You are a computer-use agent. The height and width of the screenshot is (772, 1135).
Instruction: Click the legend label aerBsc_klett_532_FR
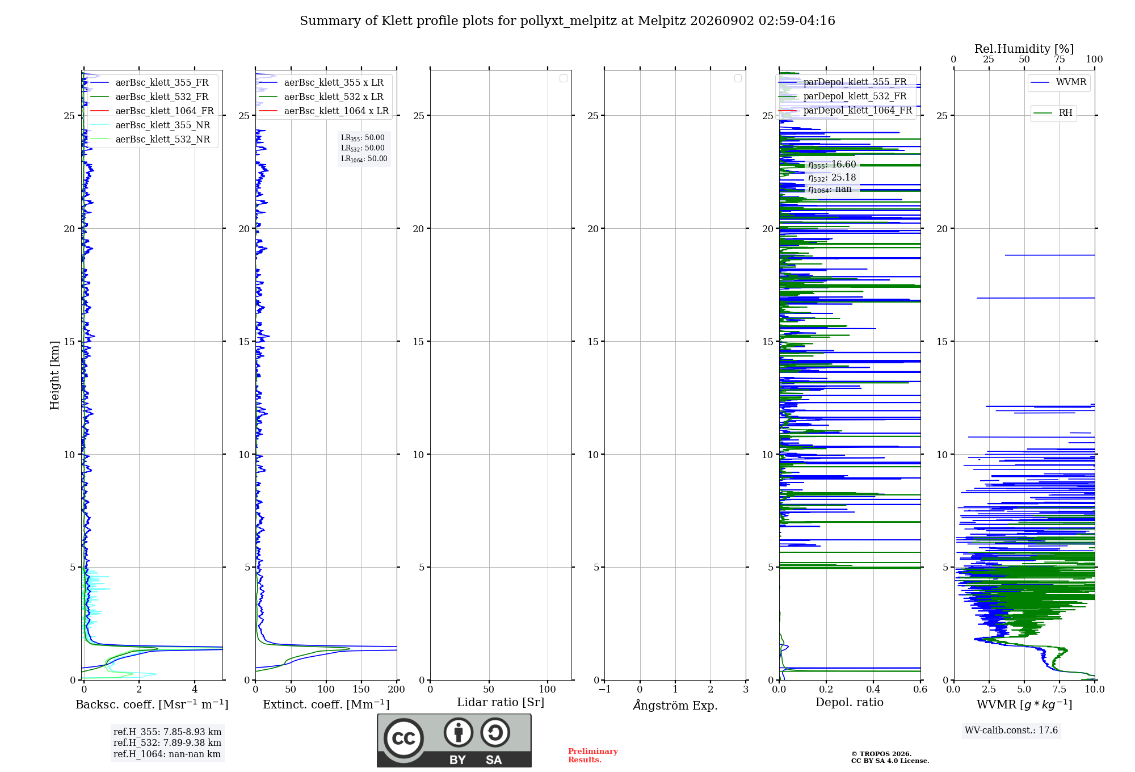click(162, 96)
